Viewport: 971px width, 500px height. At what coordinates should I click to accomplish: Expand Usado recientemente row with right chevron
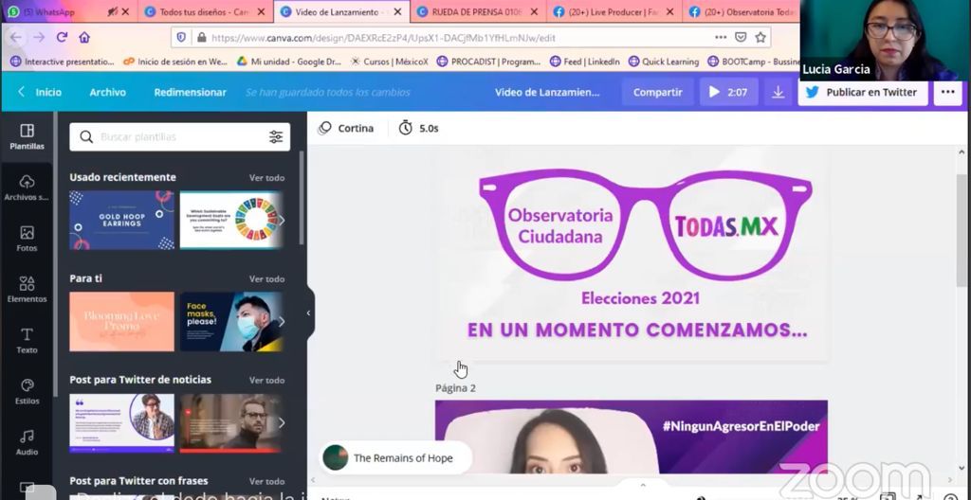[x=281, y=221]
